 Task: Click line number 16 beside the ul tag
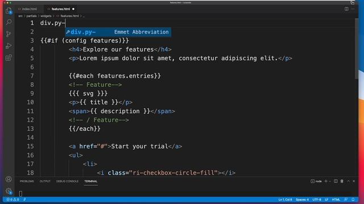pos(30,155)
